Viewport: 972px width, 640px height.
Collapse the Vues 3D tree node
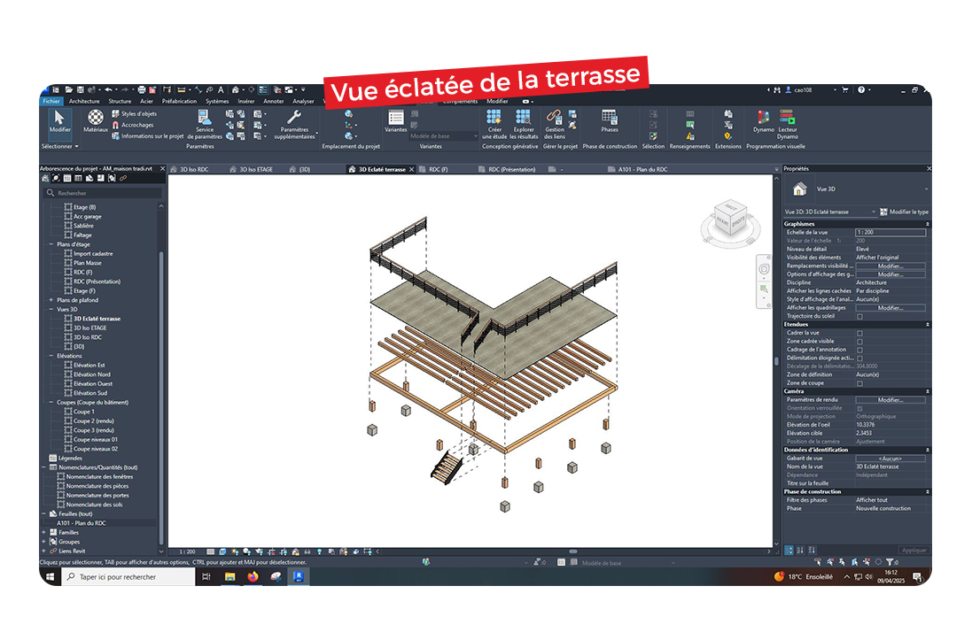click(51, 309)
